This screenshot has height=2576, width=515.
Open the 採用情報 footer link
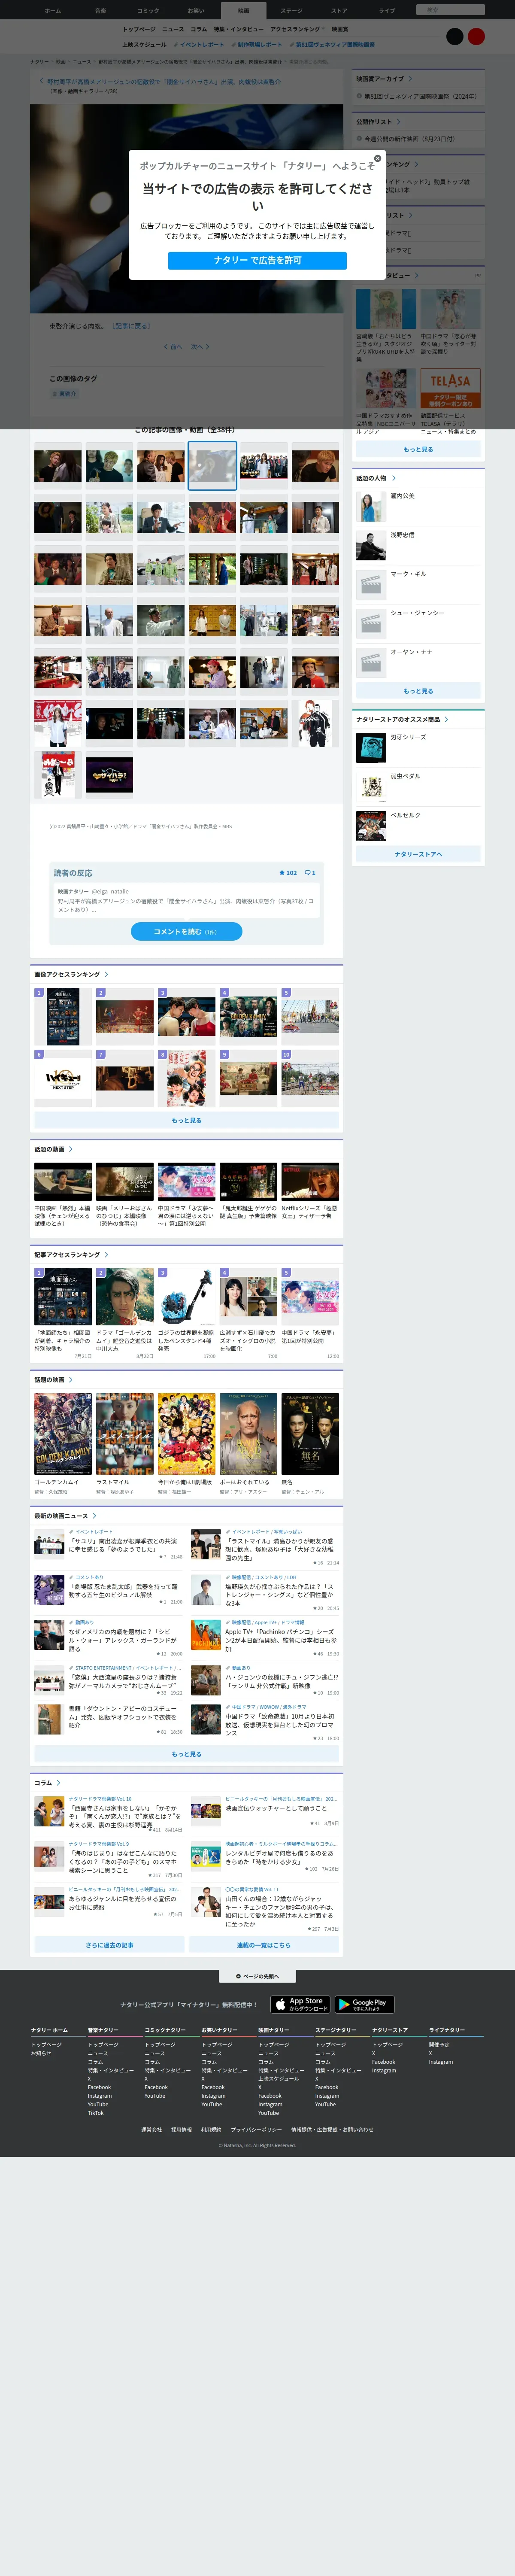pos(181,2129)
